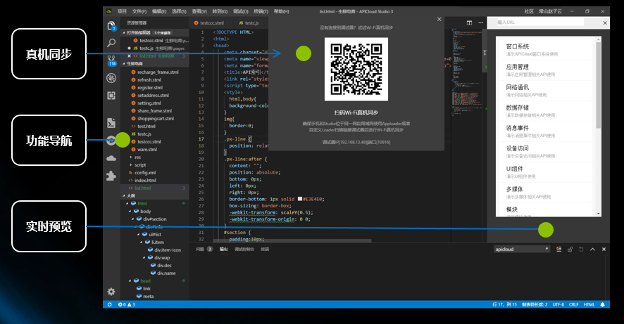Collapse the 大纲 outline section
The width and height of the screenshot is (624, 324).
pos(124,196)
